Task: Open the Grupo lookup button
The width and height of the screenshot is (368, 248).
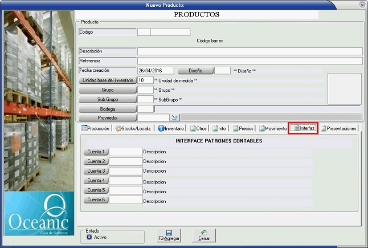Action: (x=108, y=90)
